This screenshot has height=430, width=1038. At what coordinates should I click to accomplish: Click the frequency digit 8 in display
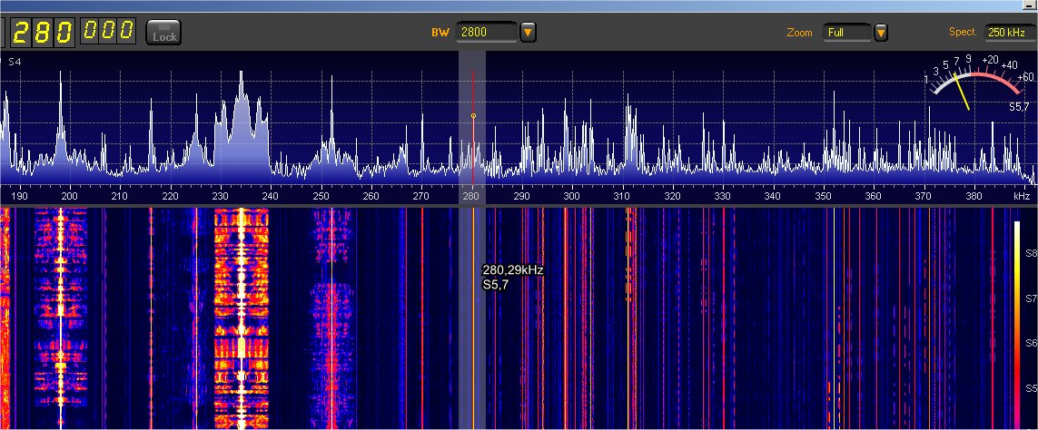(x=42, y=33)
